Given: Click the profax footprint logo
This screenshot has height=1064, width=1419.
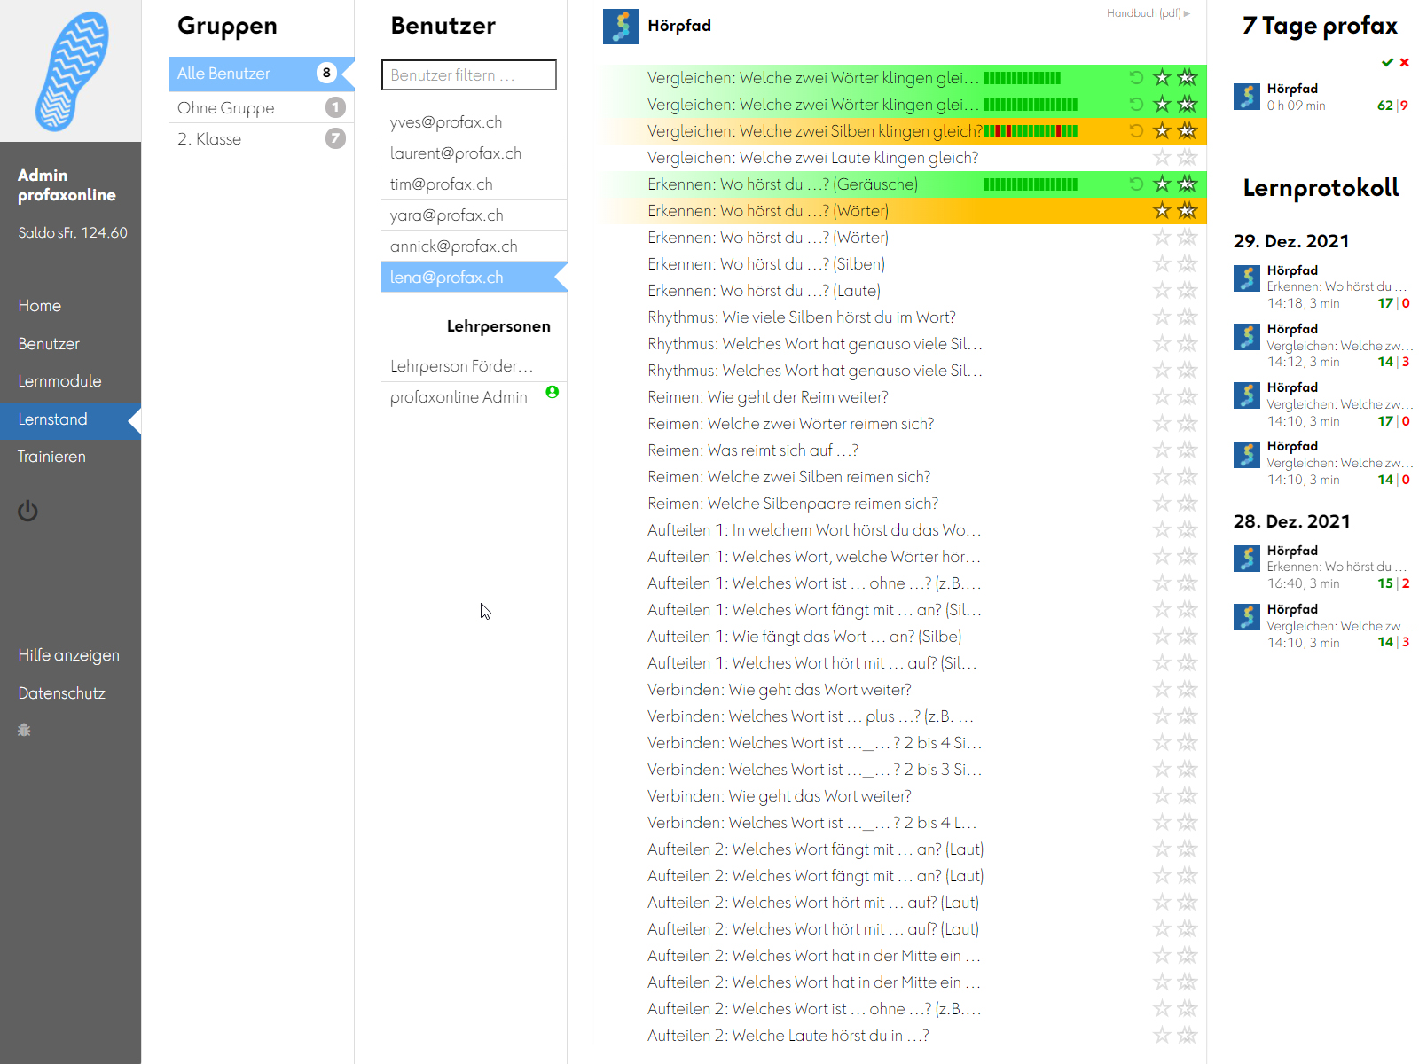Looking at the screenshot, I should (x=71, y=71).
